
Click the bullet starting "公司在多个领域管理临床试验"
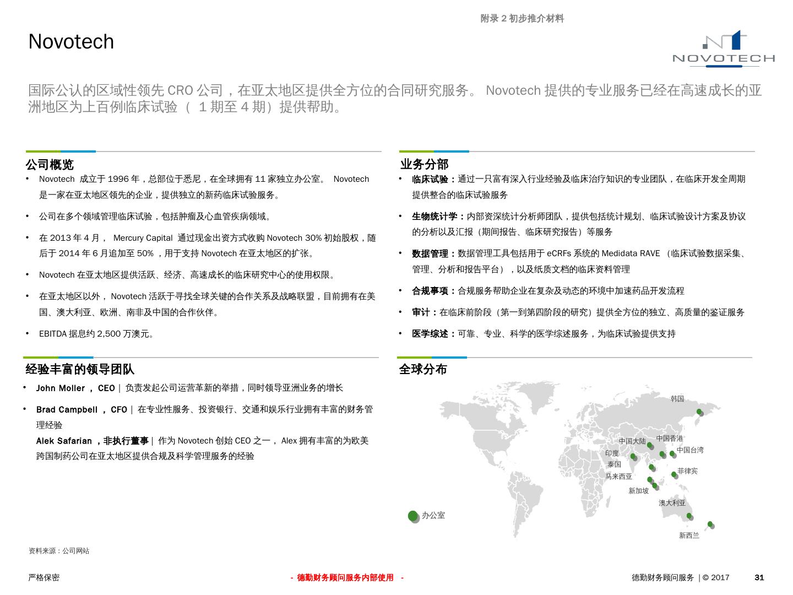pos(156,217)
